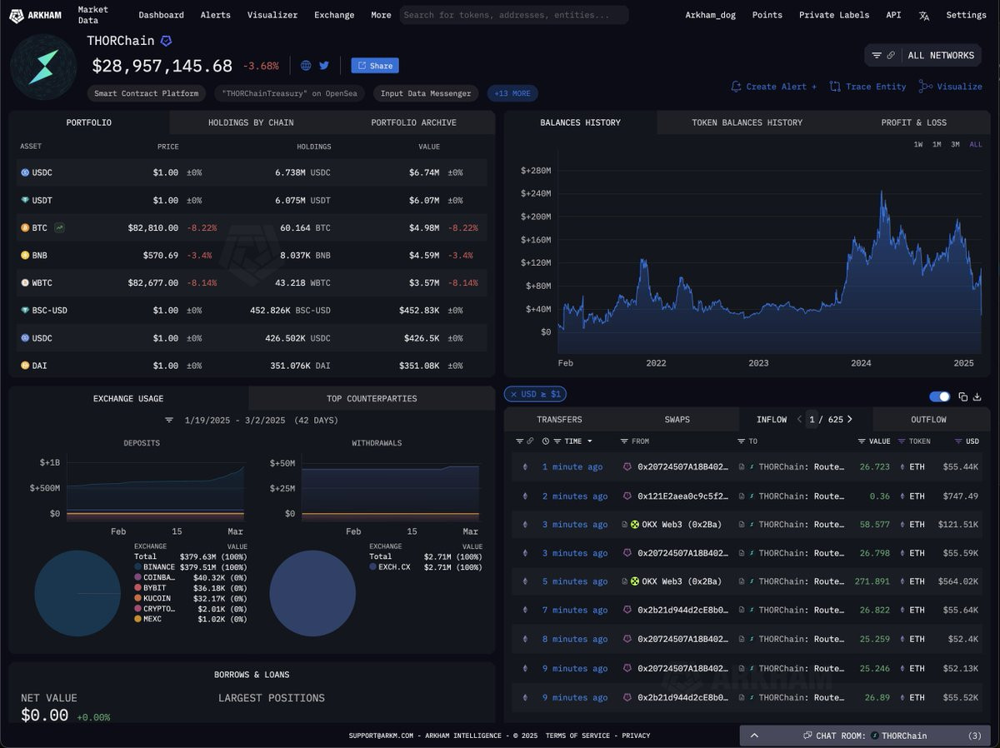Screen dimensions: 1000x748
Task: Open the Dashboard nav item
Action: [x=161, y=15]
